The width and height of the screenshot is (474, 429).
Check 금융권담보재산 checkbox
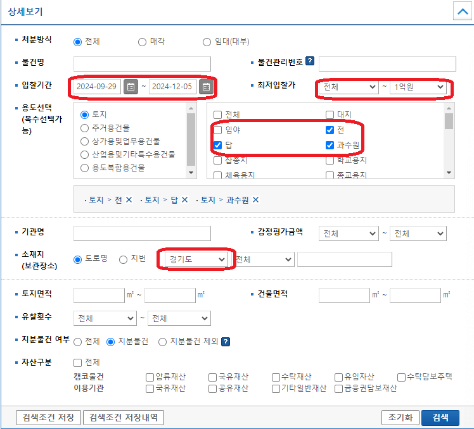click(x=338, y=389)
